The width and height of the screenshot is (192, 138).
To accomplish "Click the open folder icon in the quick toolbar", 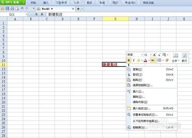I will tap(2, 9).
